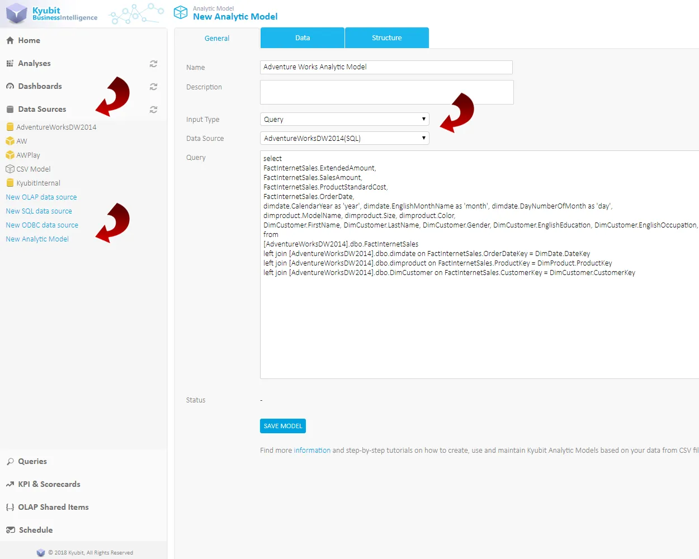Open the Input Type dropdown
This screenshot has height=559, width=699.
pos(344,119)
